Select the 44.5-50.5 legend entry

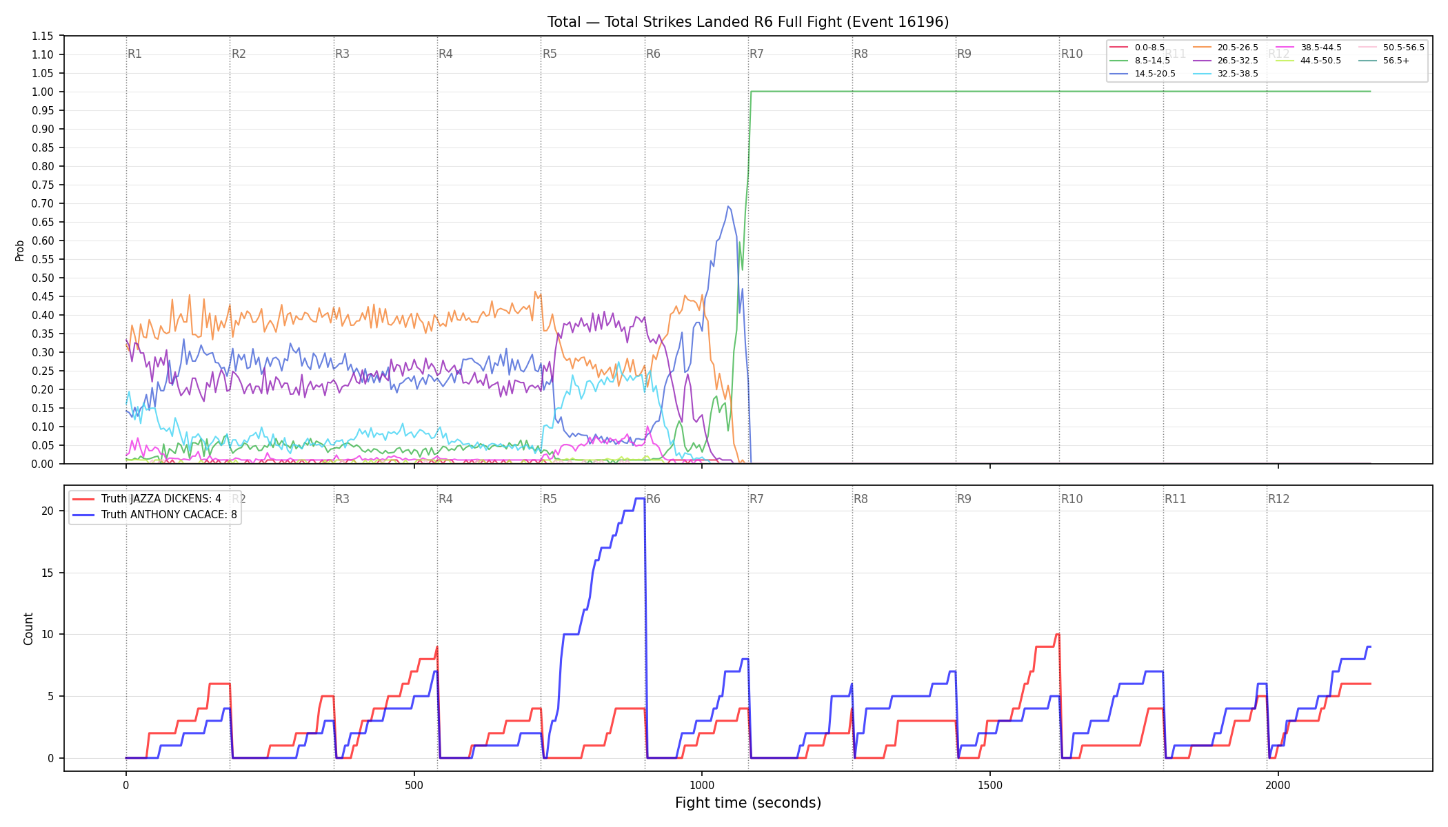click(1309, 61)
